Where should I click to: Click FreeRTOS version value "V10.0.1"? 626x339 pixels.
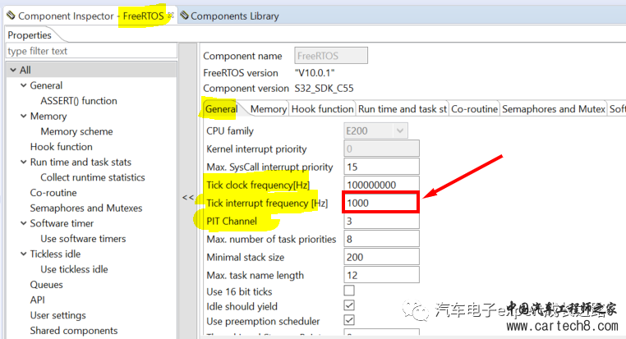tap(315, 73)
